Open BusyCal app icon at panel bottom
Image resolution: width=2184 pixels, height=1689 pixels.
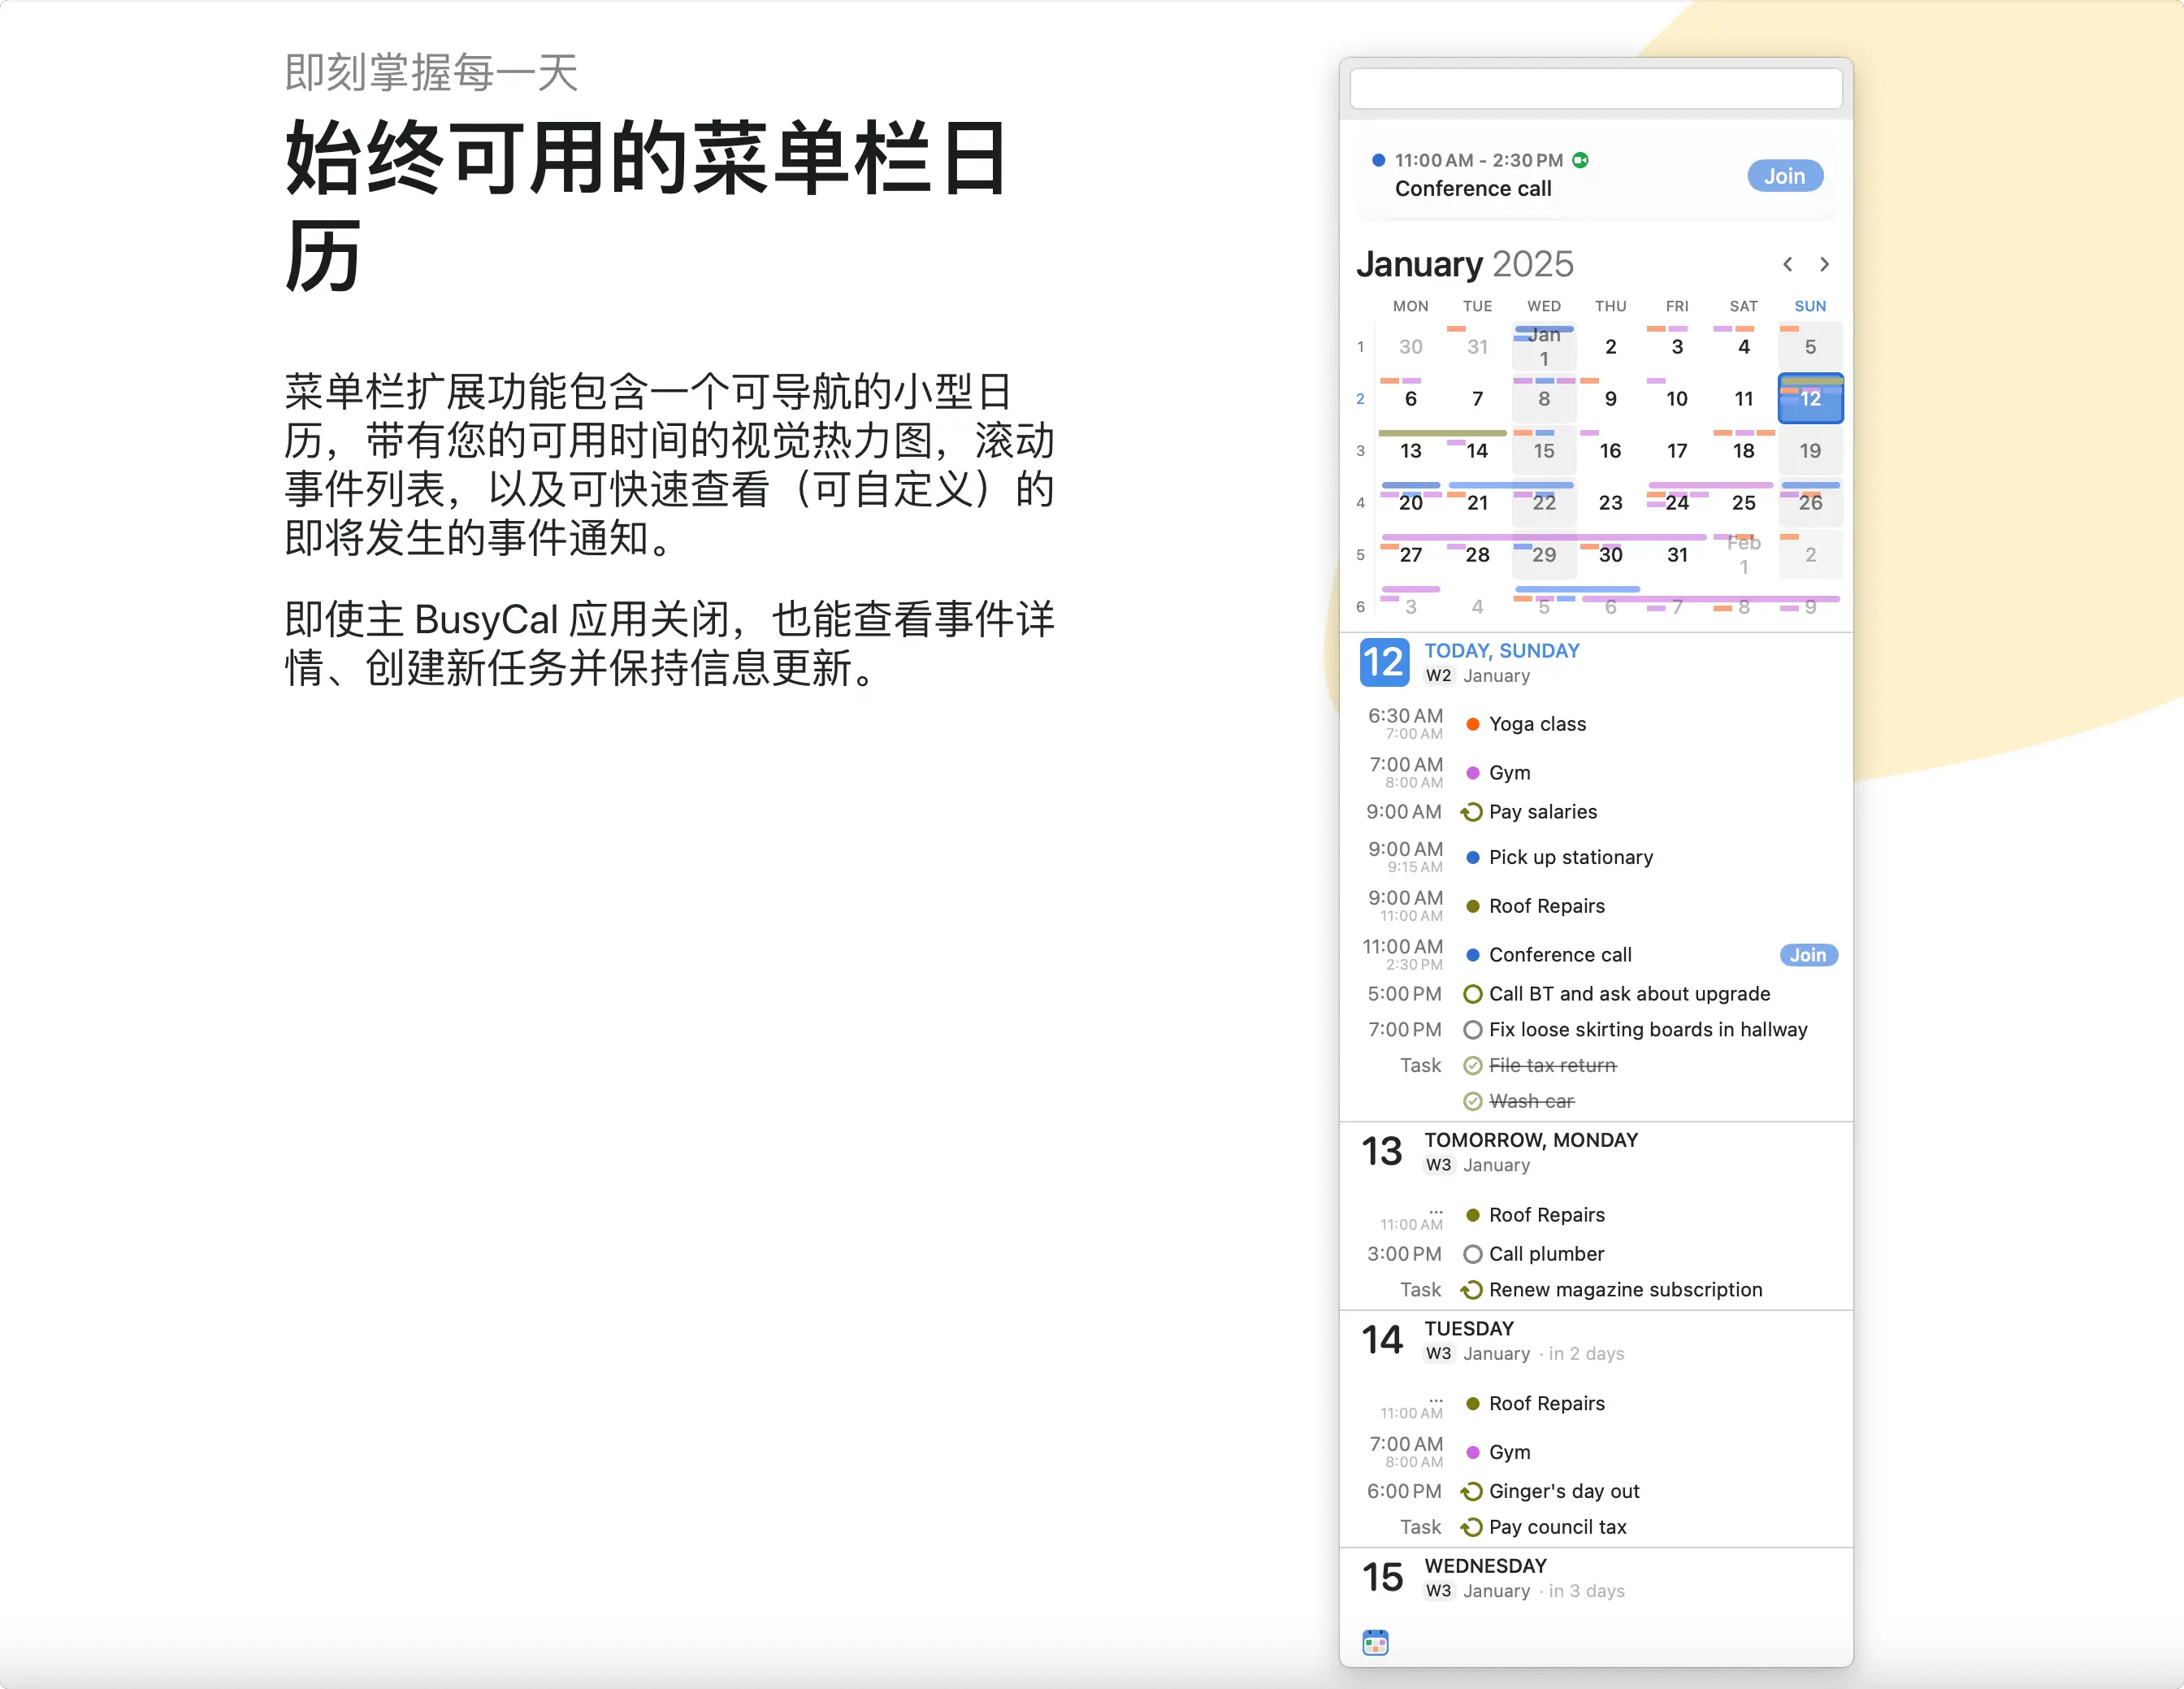pyautogui.click(x=1375, y=1642)
